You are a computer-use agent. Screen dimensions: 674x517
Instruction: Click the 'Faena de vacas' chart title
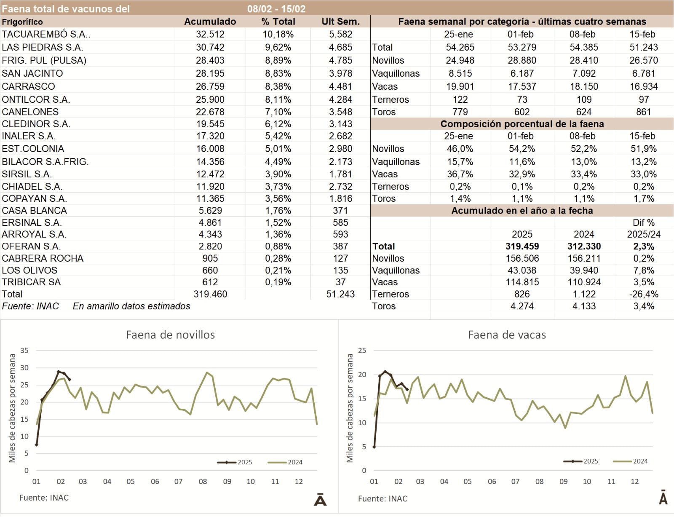tap(507, 335)
